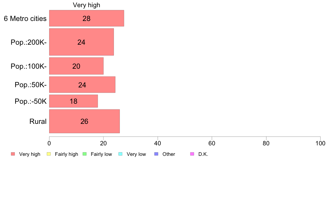Click the Rural axis label

(38, 121)
